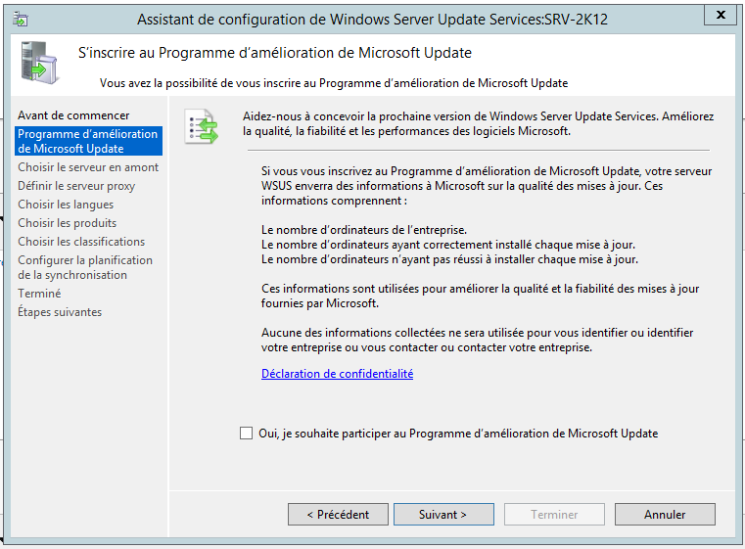Go back with the Précédent button
Viewport: 745px width, 549px height.
[x=338, y=515]
